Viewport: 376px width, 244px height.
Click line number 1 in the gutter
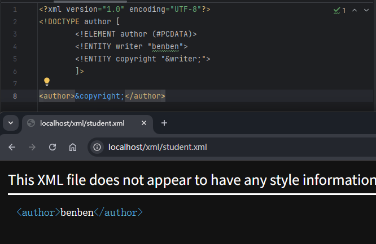[x=15, y=10]
